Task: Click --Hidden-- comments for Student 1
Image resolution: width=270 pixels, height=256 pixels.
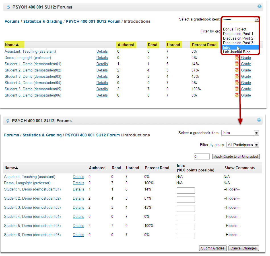Action: (x=232, y=189)
